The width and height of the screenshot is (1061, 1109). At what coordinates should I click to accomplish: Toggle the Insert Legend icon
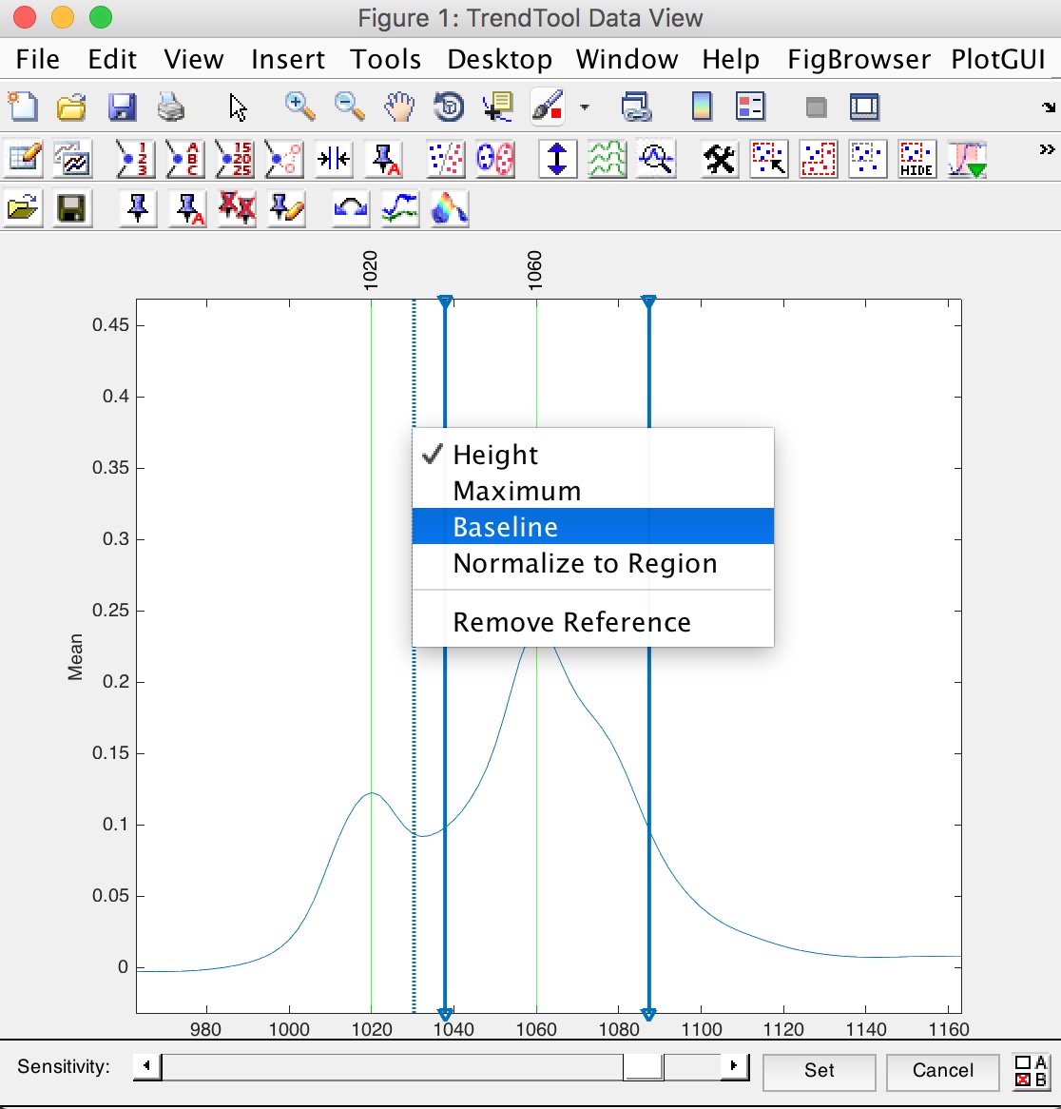pos(750,107)
